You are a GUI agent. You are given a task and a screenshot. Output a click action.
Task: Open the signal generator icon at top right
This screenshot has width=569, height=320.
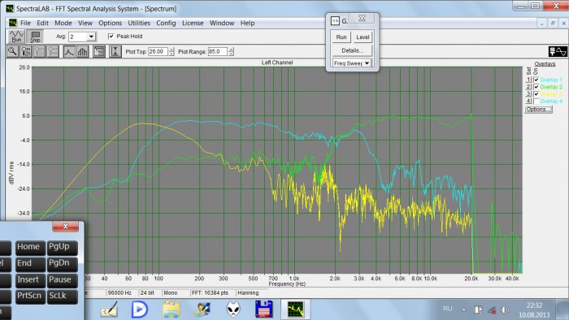[558, 51]
